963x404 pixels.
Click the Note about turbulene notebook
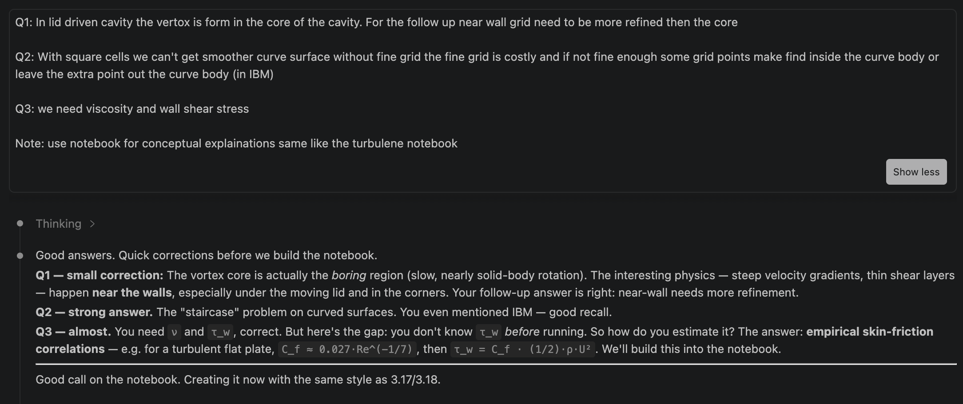[x=236, y=143]
